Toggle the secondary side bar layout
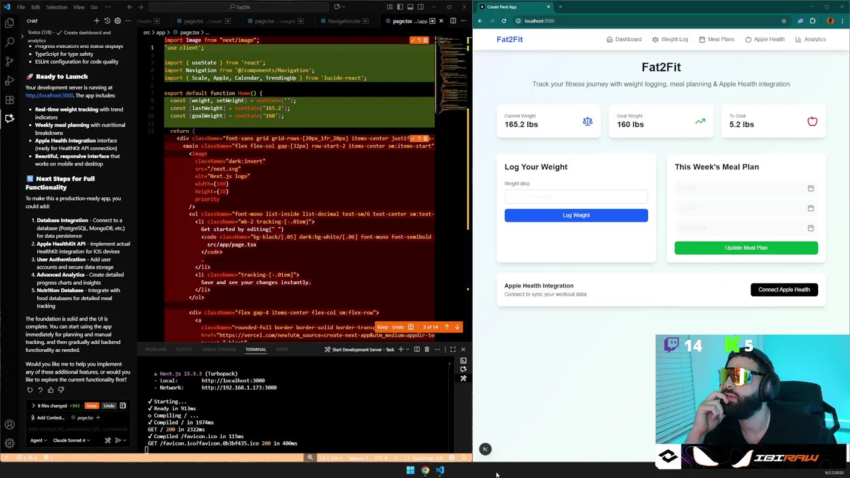Viewport: 850px width, 478px height. point(420,7)
